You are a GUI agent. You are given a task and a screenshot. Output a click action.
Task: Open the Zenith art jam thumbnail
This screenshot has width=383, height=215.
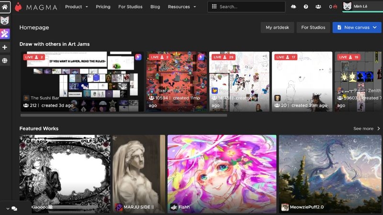[x=359, y=81]
